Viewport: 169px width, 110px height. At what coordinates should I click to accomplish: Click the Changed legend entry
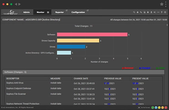(145, 68)
